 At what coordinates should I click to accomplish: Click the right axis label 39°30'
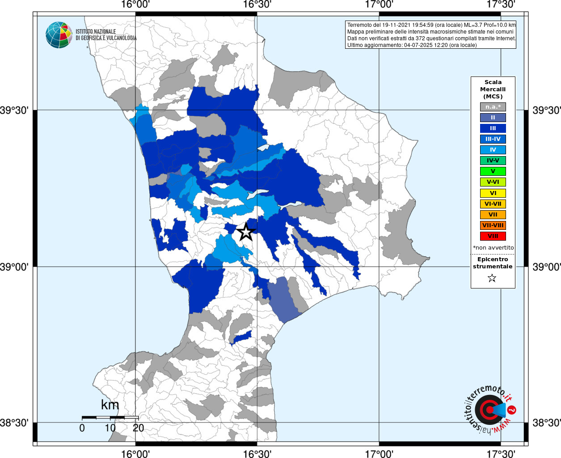(546, 110)
